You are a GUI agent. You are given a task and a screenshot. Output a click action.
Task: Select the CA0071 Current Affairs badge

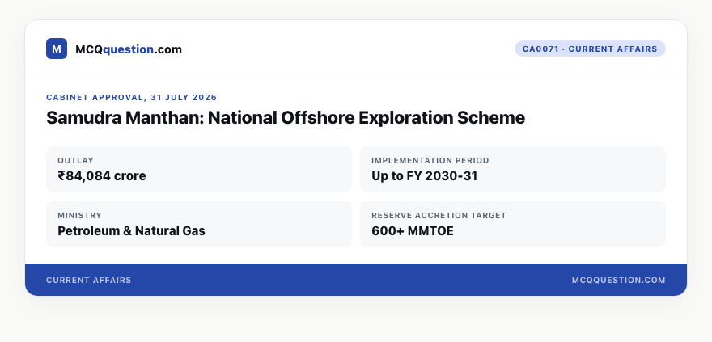pos(590,49)
